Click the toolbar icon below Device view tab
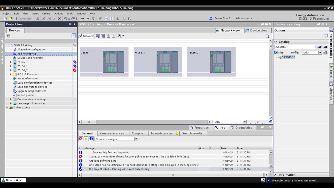Screen dimensions: 334x188 coord(267,36)
